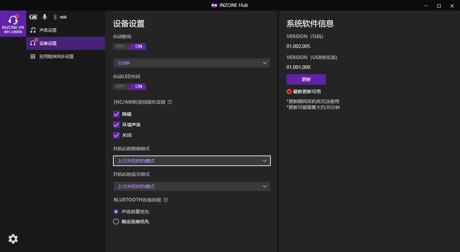This screenshot has height=252, width=460.
Task: Click the 更新 button
Action: [x=306, y=79]
